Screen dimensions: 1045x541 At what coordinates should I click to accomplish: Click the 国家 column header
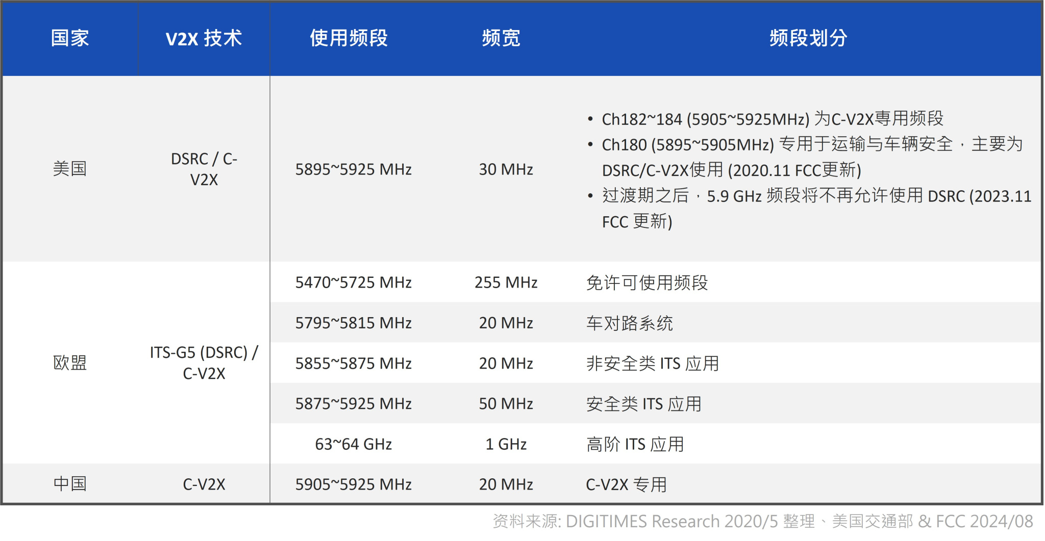[x=70, y=38]
